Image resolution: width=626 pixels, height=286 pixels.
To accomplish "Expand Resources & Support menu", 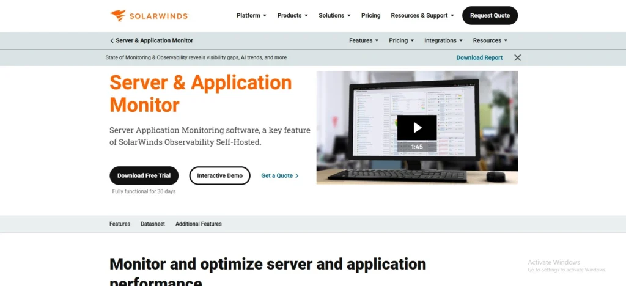I will coord(422,15).
